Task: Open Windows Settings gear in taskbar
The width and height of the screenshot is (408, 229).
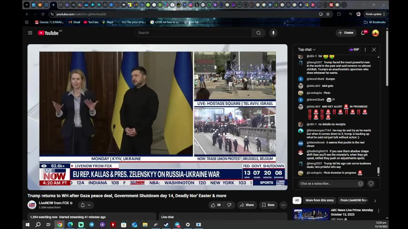Action: click(188, 225)
